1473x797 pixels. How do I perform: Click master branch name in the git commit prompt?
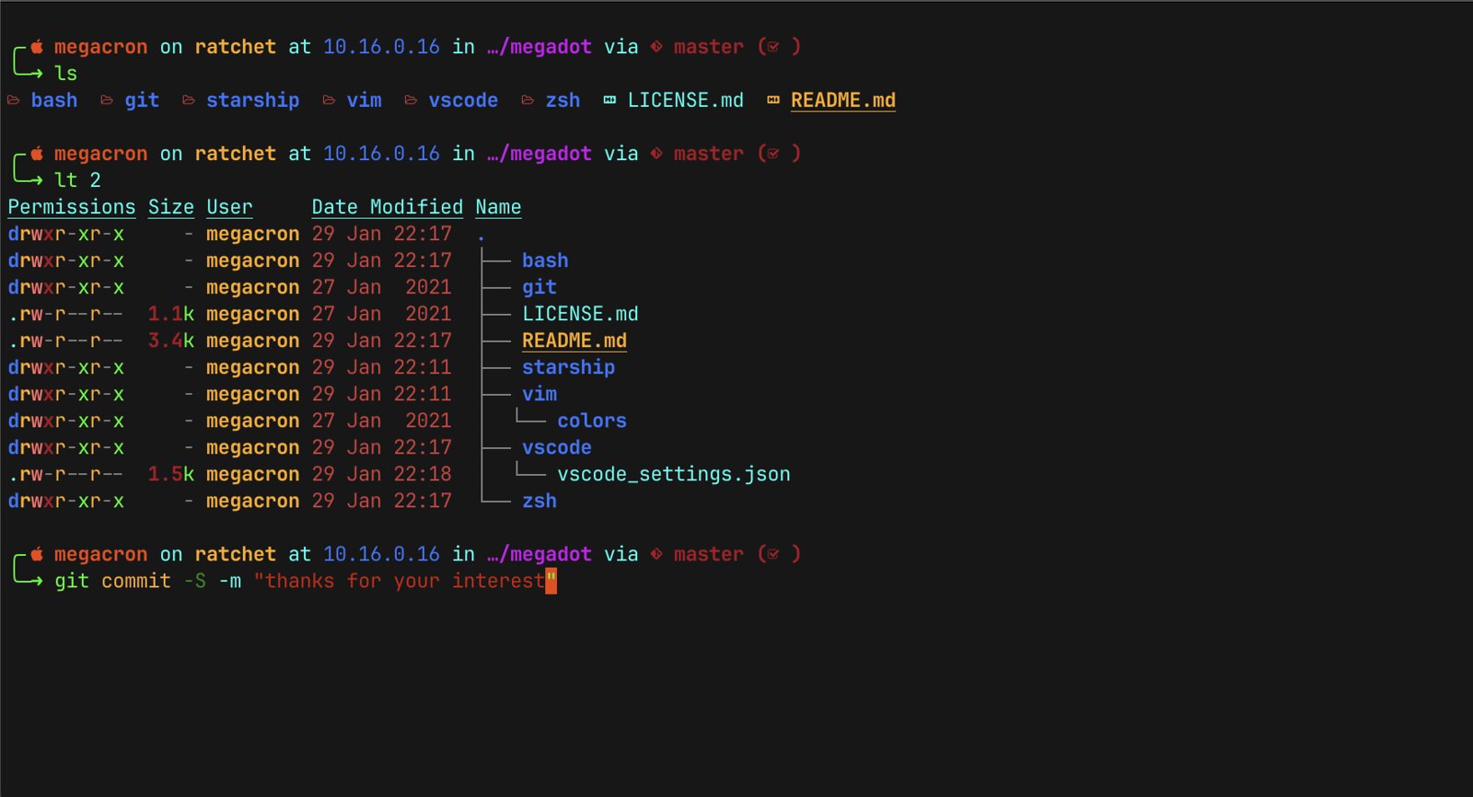pyautogui.click(x=708, y=554)
